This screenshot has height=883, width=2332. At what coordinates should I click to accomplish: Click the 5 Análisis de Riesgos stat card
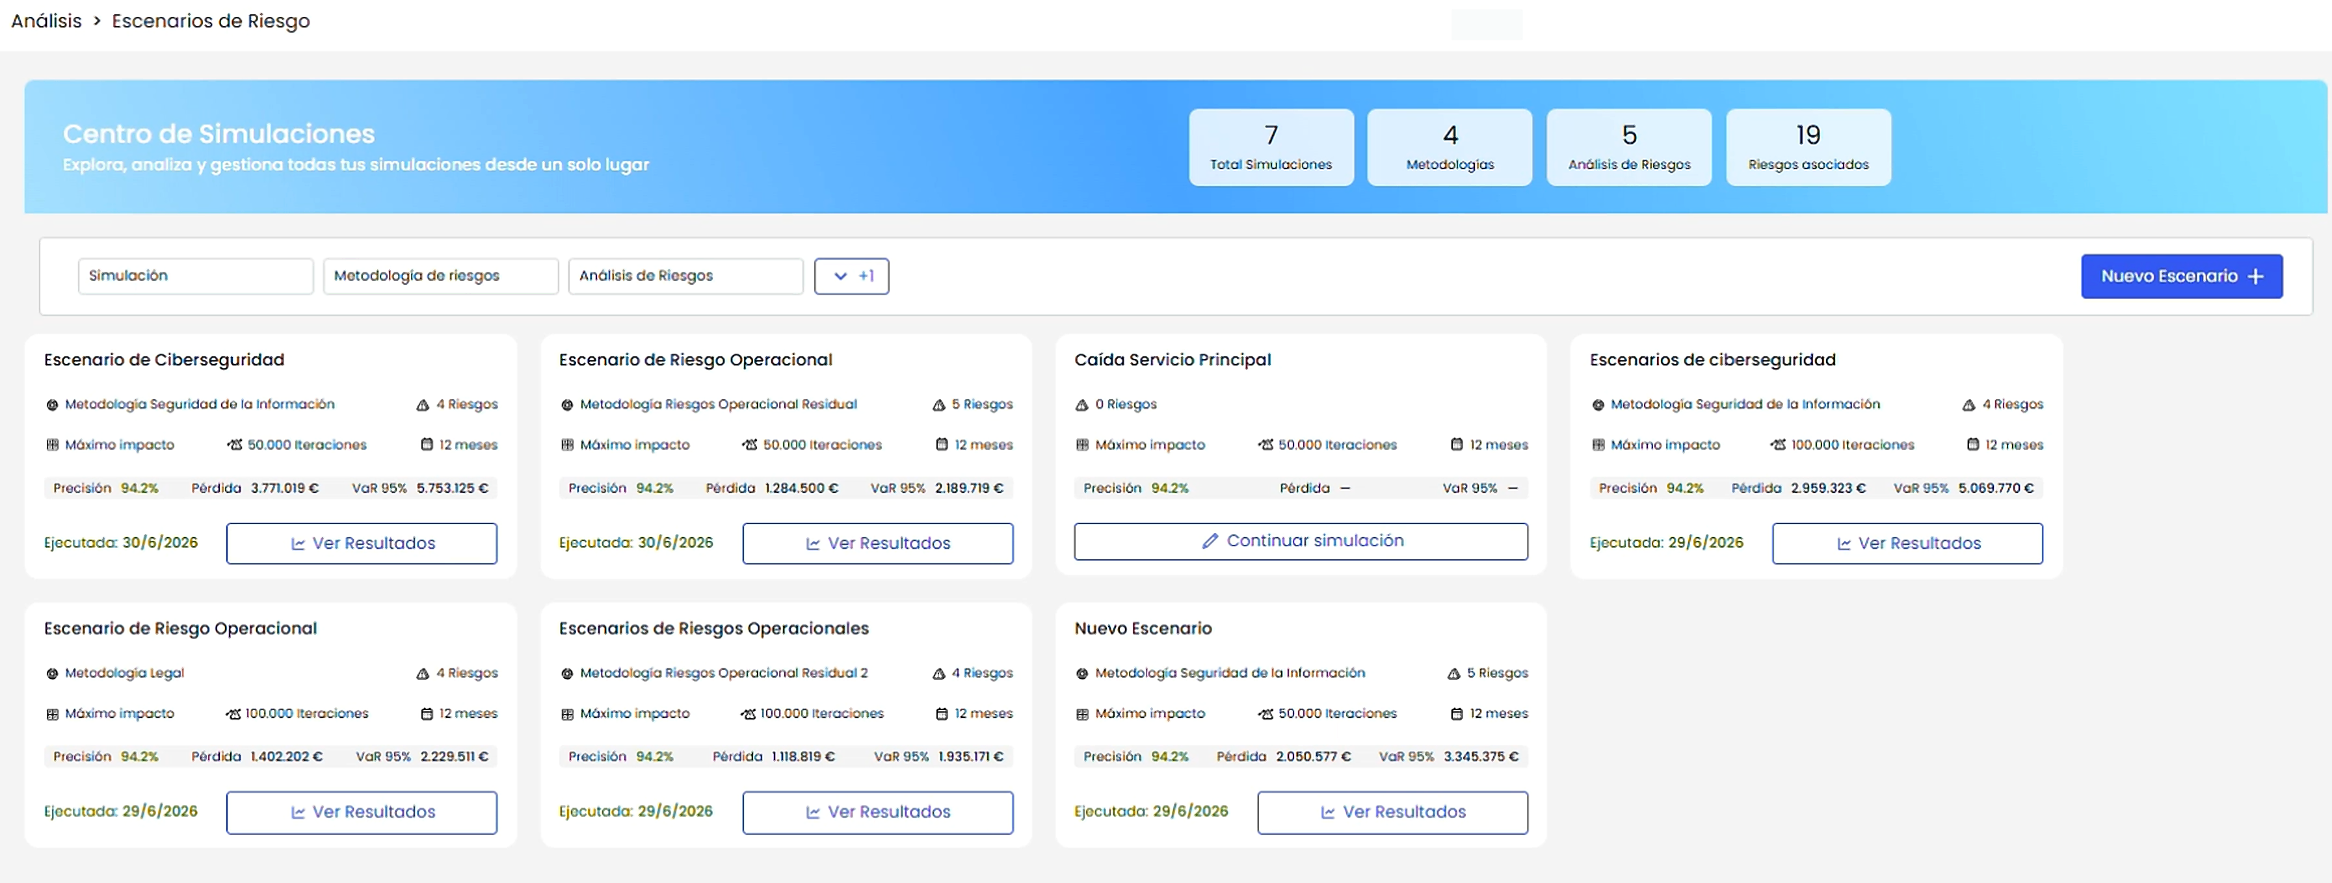tap(1628, 148)
